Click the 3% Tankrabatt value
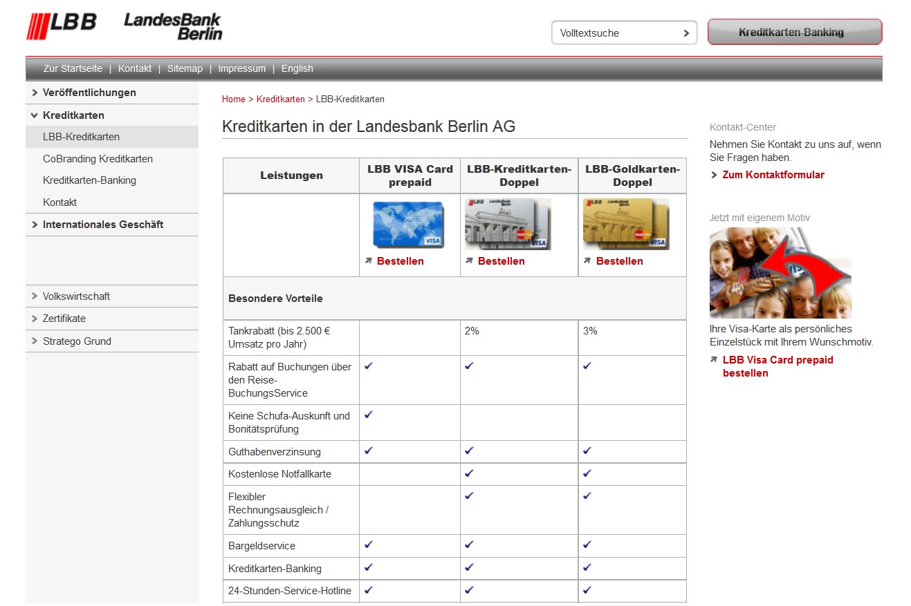Screen dimensions: 911x606 pyautogui.click(x=590, y=331)
